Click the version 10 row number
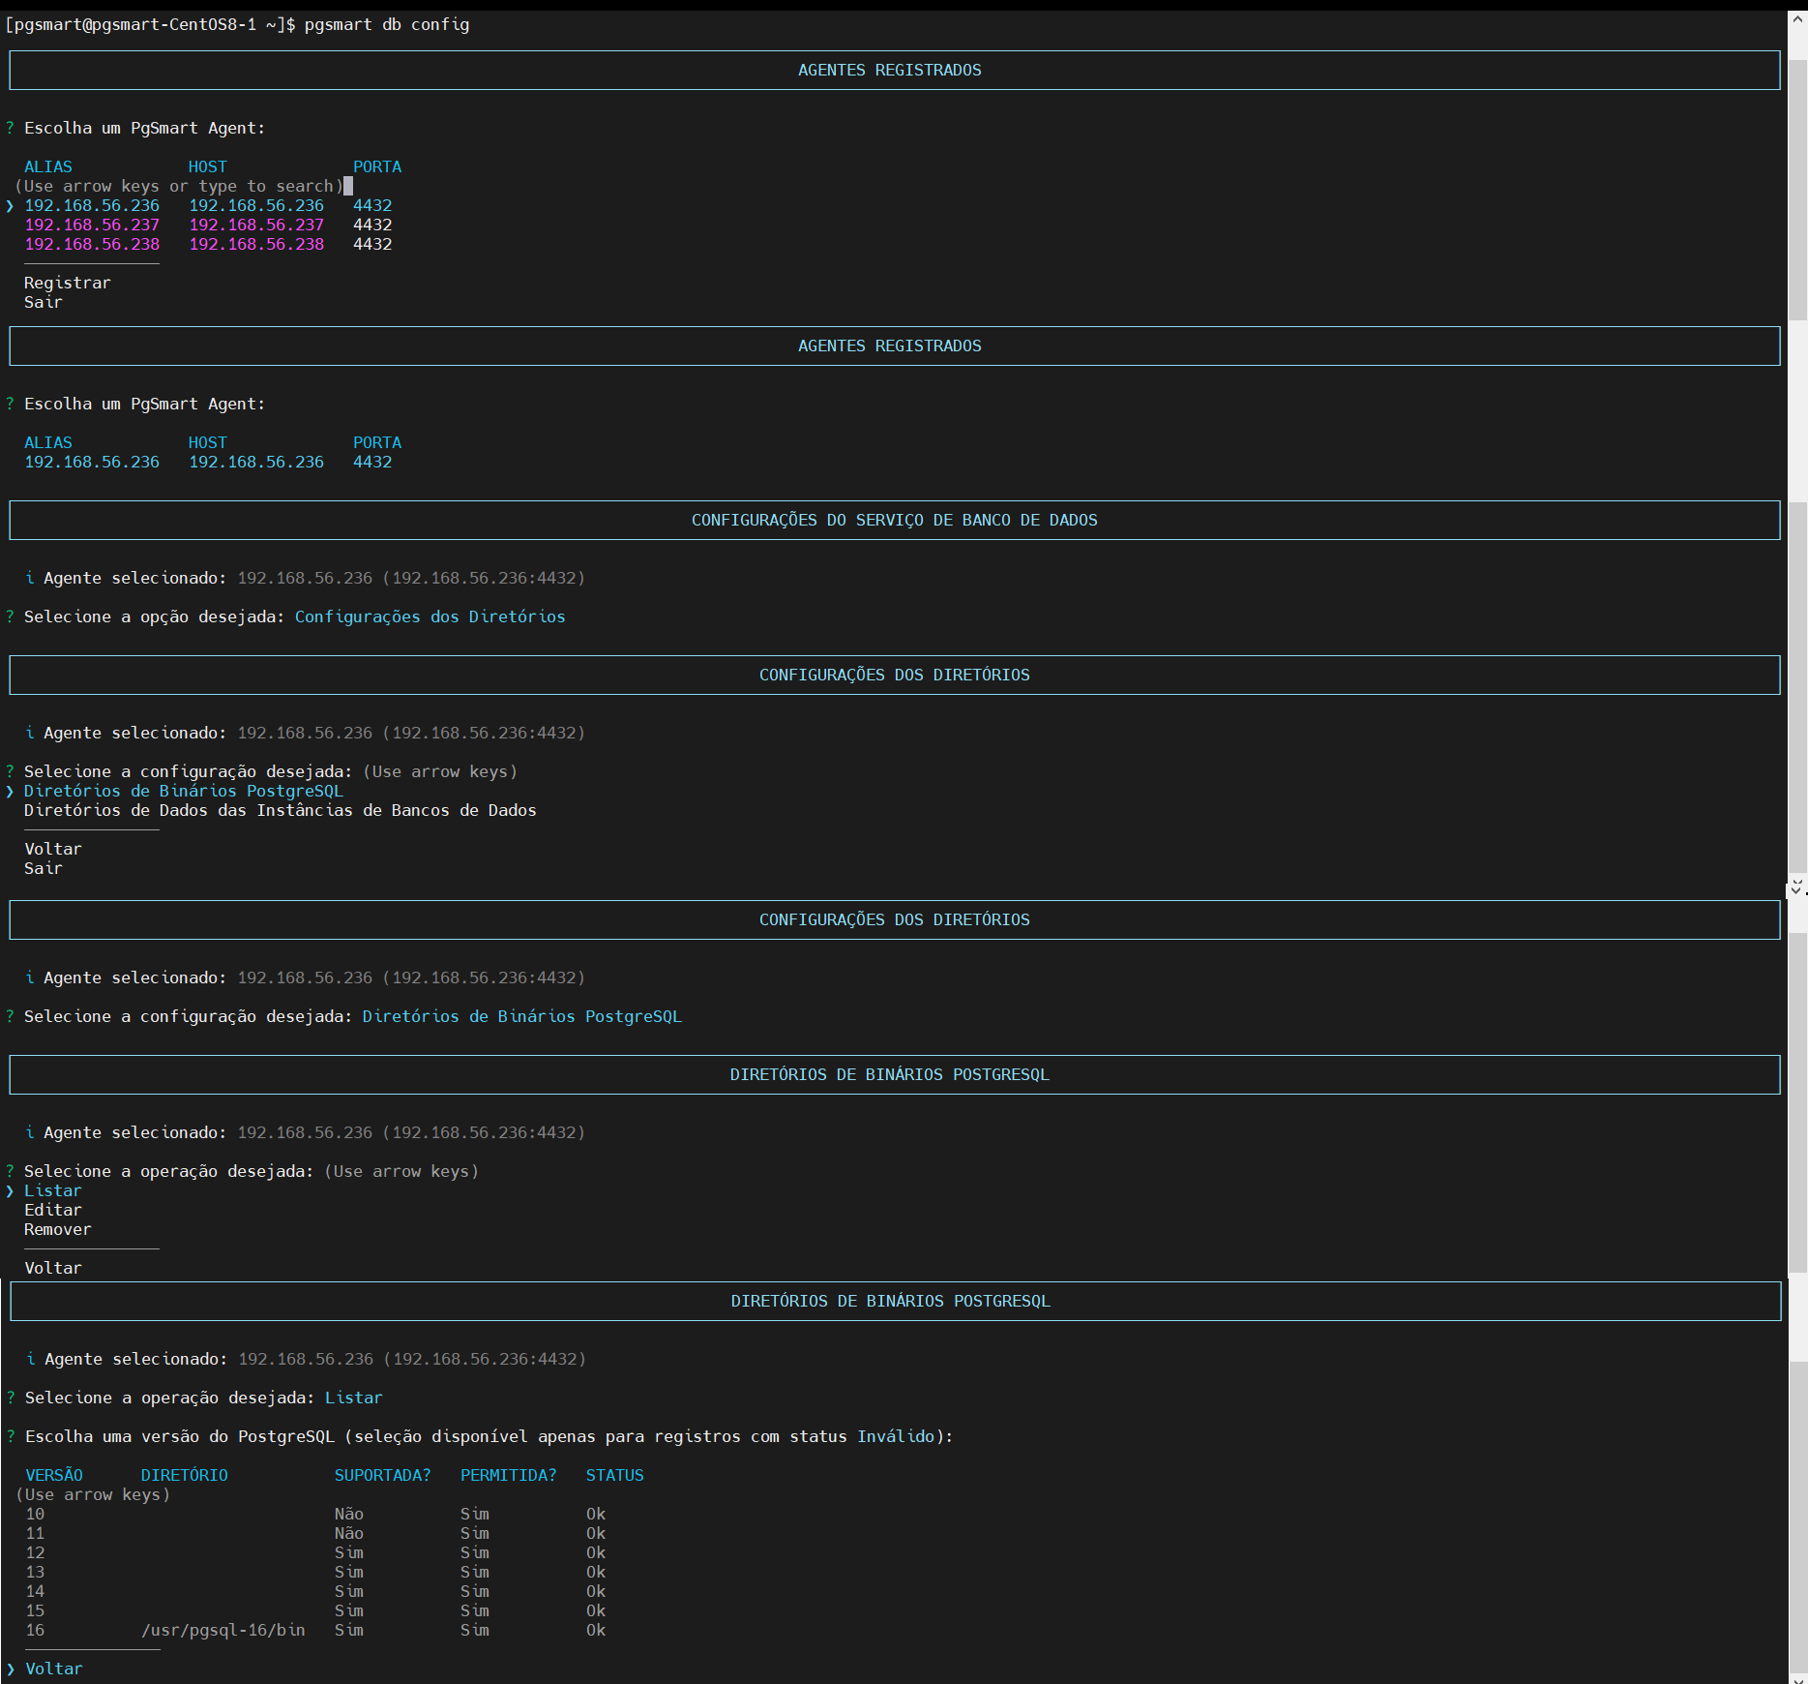The image size is (1808, 1684). coord(35,1514)
